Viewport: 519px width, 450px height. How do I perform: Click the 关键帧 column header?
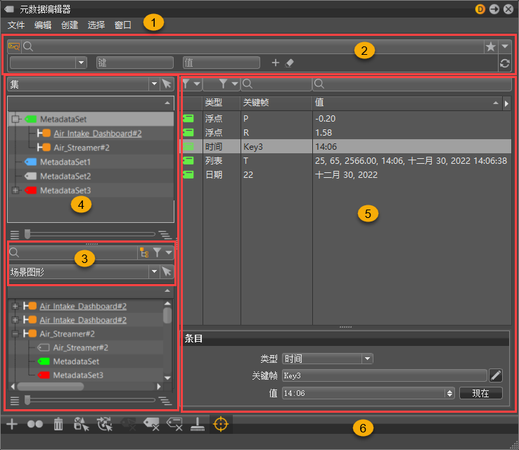[x=276, y=103]
